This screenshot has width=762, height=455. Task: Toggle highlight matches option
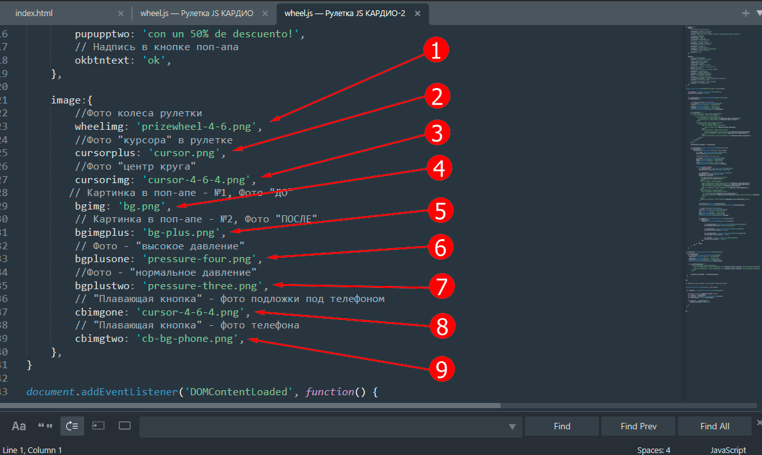pyautogui.click(x=125, y=426)
